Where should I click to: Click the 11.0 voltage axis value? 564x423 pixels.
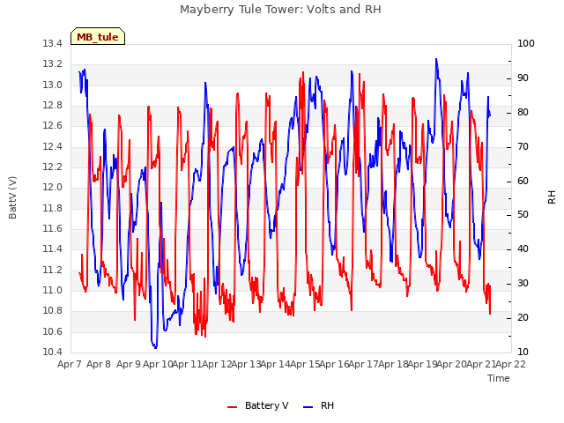point(53,291)
